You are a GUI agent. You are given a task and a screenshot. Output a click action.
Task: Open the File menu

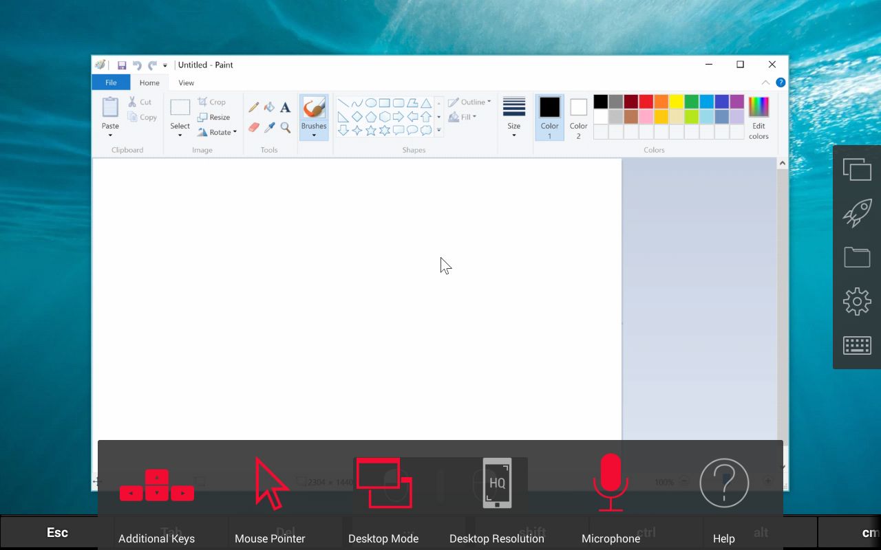[x=110, y=82]
